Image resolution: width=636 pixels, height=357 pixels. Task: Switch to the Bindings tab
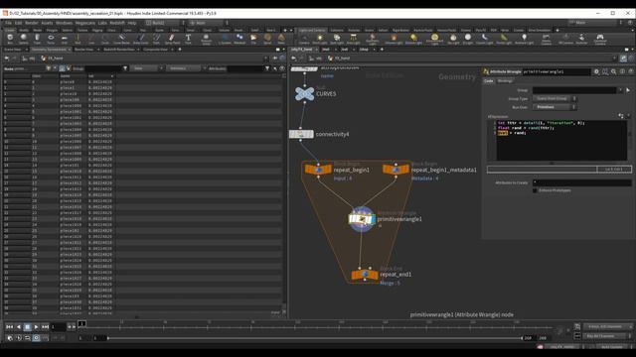point(505,81)
